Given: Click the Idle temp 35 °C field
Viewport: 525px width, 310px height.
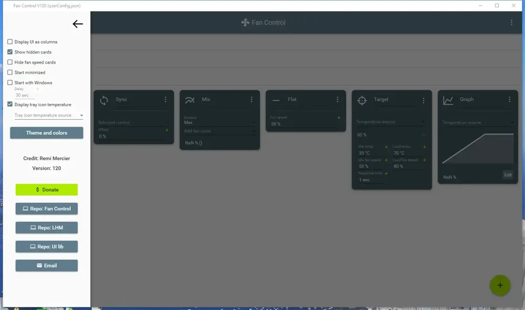Looking at the screenshot, I should [x=372, y=153].
